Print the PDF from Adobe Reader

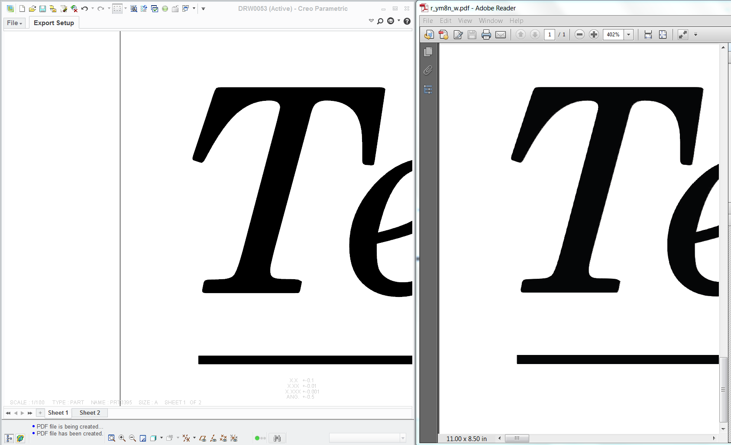tap(486, 35)
